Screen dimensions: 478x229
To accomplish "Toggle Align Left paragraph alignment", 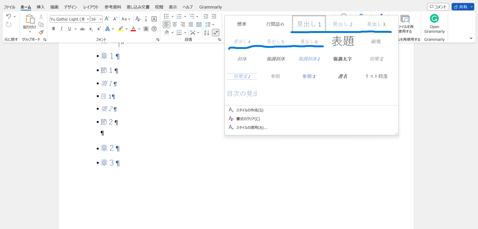I will click(166, 24).
